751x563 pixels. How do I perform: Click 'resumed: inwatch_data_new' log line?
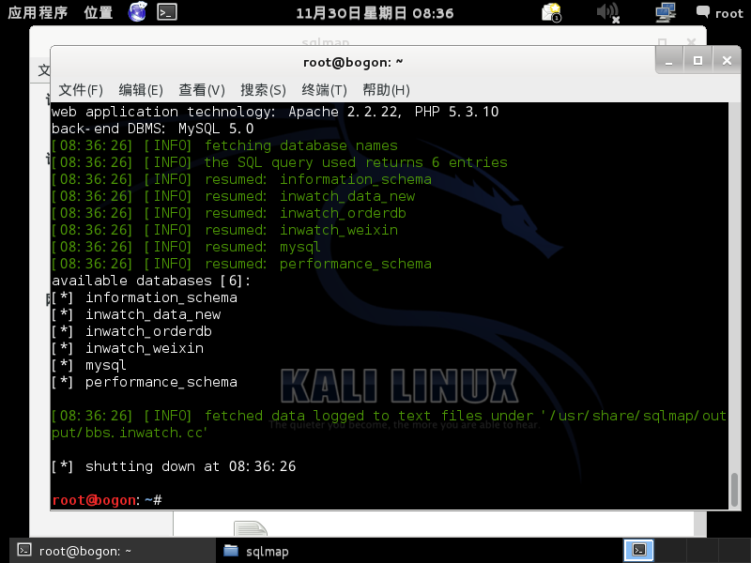[x=233, y=196]
